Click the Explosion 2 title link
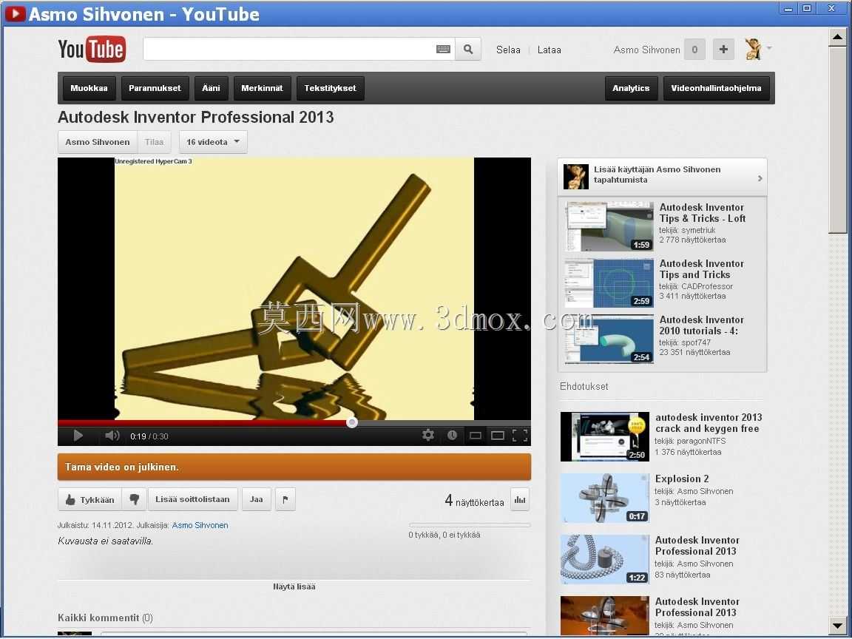The width and height of the screenshot is (852, 639). pos(682,479)
